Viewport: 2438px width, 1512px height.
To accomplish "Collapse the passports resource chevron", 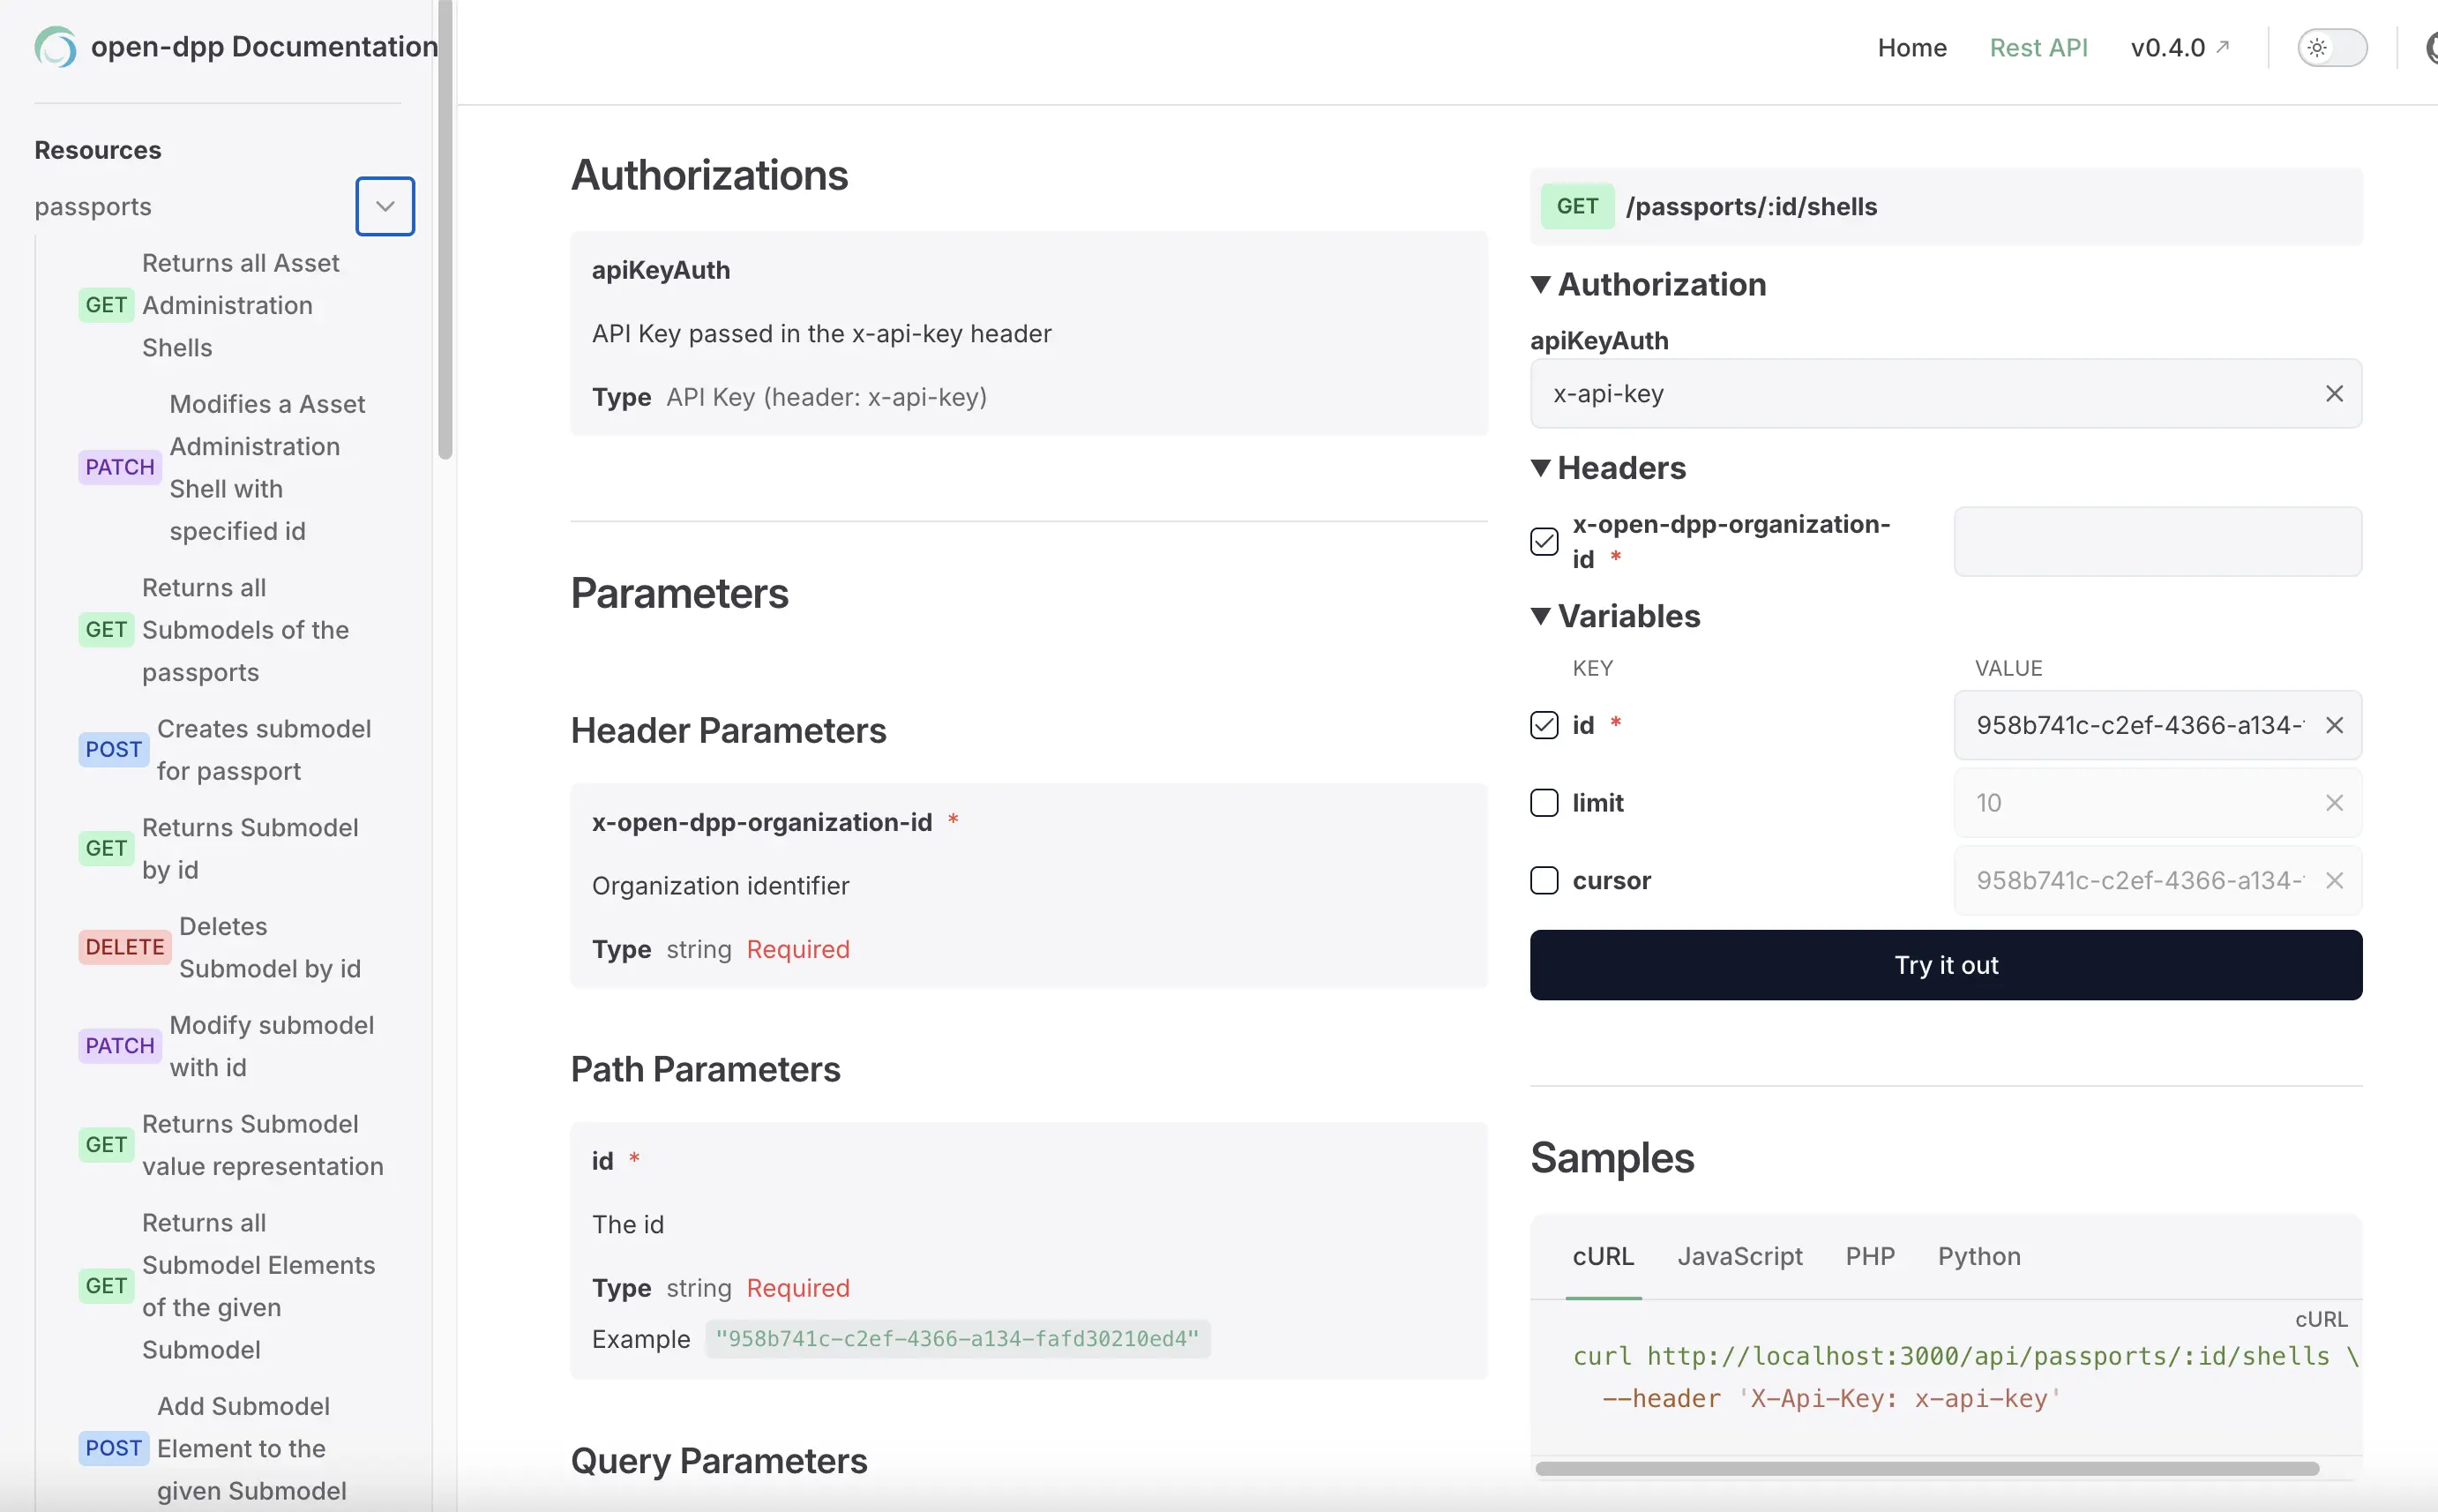I will click(385, 206).
